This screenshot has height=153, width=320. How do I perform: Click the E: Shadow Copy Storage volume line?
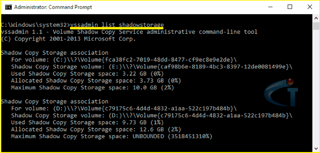pos(152,67)
